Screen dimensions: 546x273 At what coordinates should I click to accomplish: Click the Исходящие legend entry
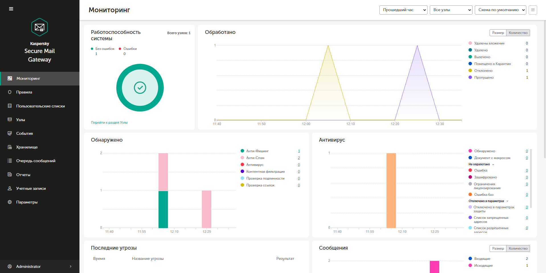click(483, 266)
